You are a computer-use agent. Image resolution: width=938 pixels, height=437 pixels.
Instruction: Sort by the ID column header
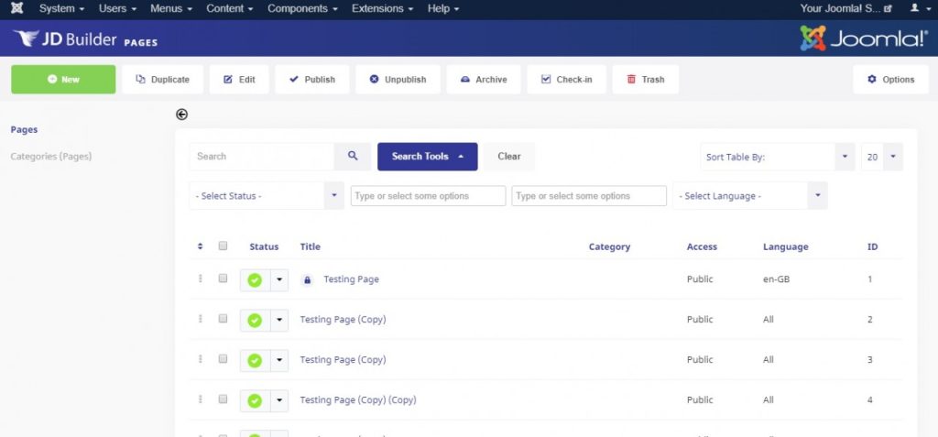[873, 246]
